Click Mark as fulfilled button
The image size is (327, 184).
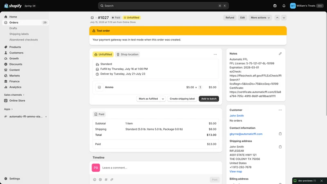click(x=148, y=99)
